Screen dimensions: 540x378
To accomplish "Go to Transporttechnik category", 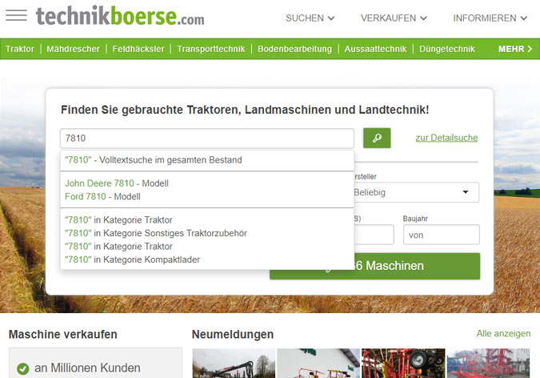I will 210,49.
